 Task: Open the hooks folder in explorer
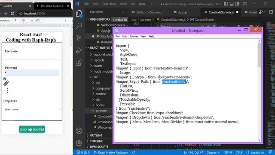point(100,105)
